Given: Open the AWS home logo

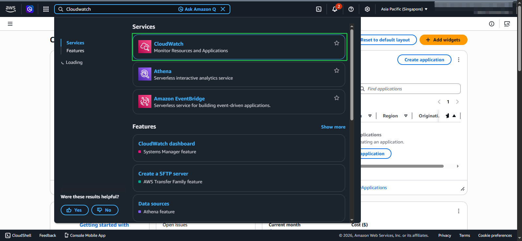Looking at the screenshot, I should 10,9.
